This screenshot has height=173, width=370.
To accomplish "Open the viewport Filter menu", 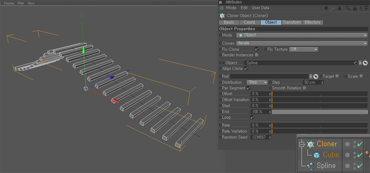I will 21,3.
